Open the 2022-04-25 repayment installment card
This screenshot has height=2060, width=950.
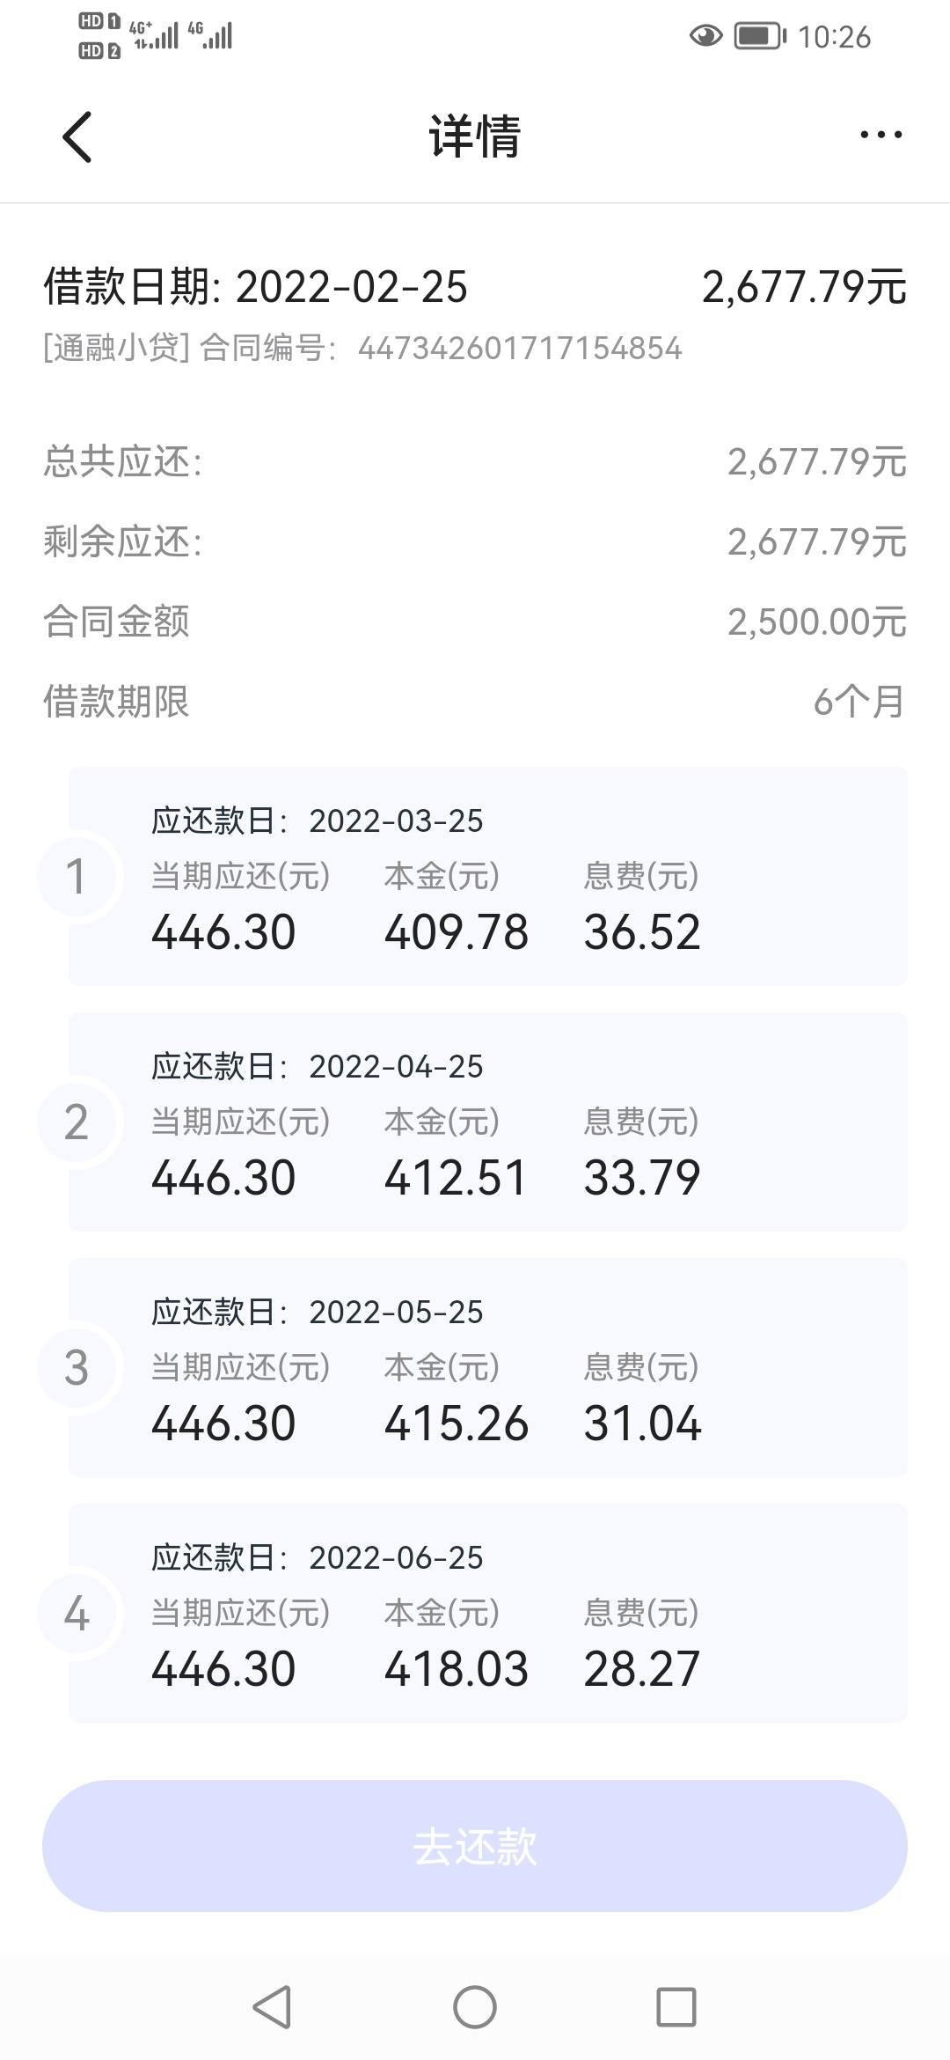(x=488, y=1122)
